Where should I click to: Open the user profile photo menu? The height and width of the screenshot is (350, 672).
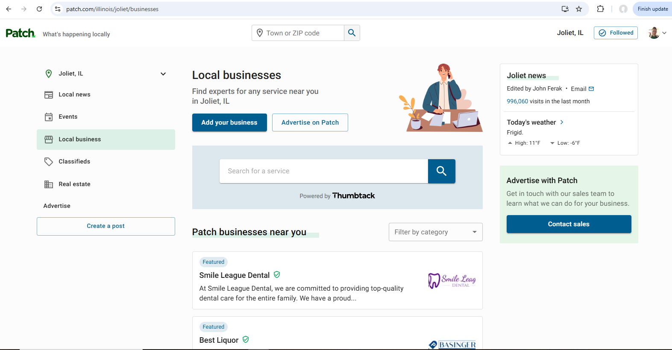click(x=654, y=33)
